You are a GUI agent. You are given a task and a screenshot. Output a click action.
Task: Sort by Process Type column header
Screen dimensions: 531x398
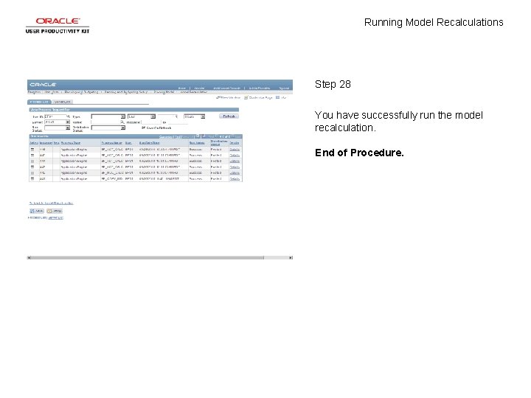point(71,143)
